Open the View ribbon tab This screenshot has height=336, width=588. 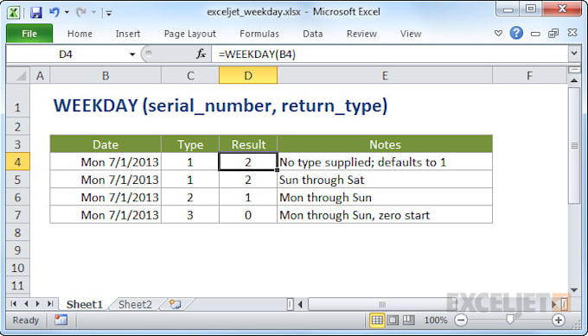coord(411,34)
